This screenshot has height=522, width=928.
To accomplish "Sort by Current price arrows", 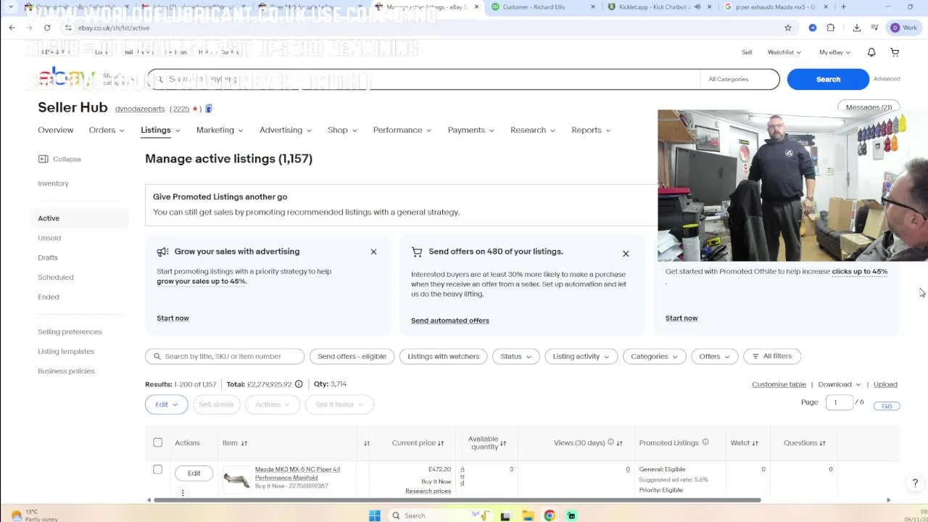I will [x=441, y=443].
